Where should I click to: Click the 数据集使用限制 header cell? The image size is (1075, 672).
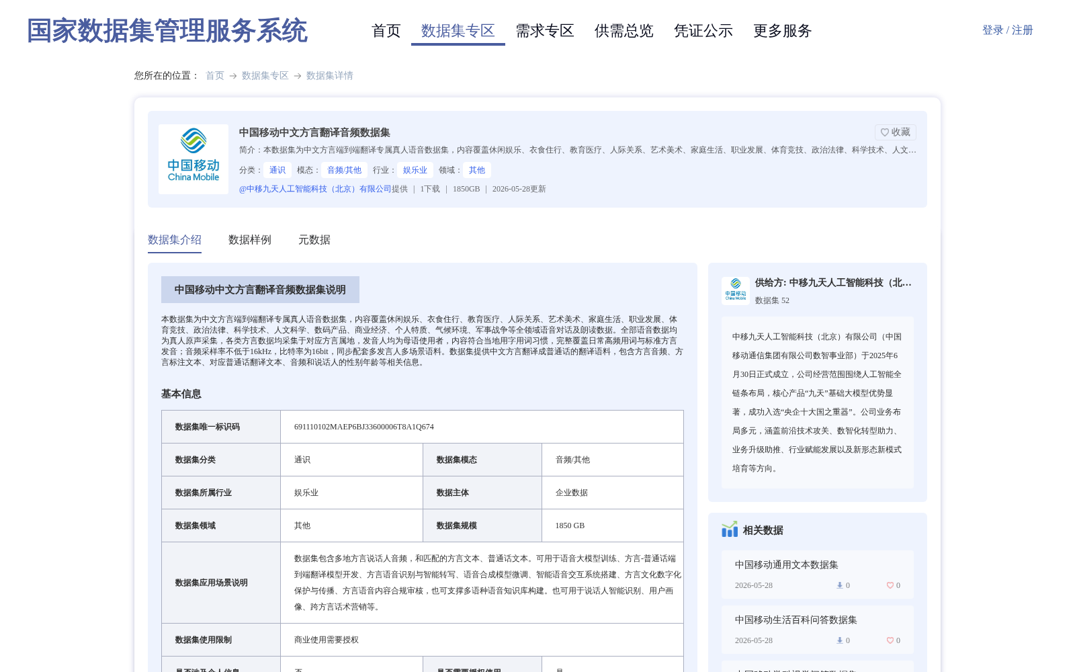[x=221, y=640]
